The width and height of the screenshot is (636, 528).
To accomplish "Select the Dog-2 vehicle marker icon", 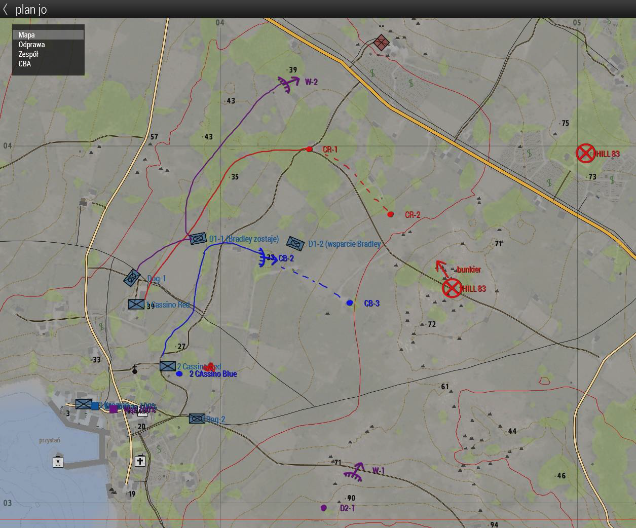I will [197, 419].
